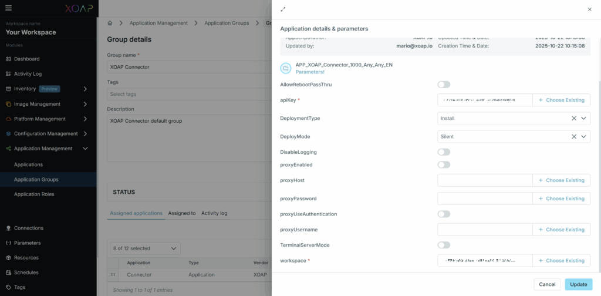Choose Existing for proxyPassword
Image resolution: width=601 pixels, height=296 pixels.
click(x=562, y=199)
